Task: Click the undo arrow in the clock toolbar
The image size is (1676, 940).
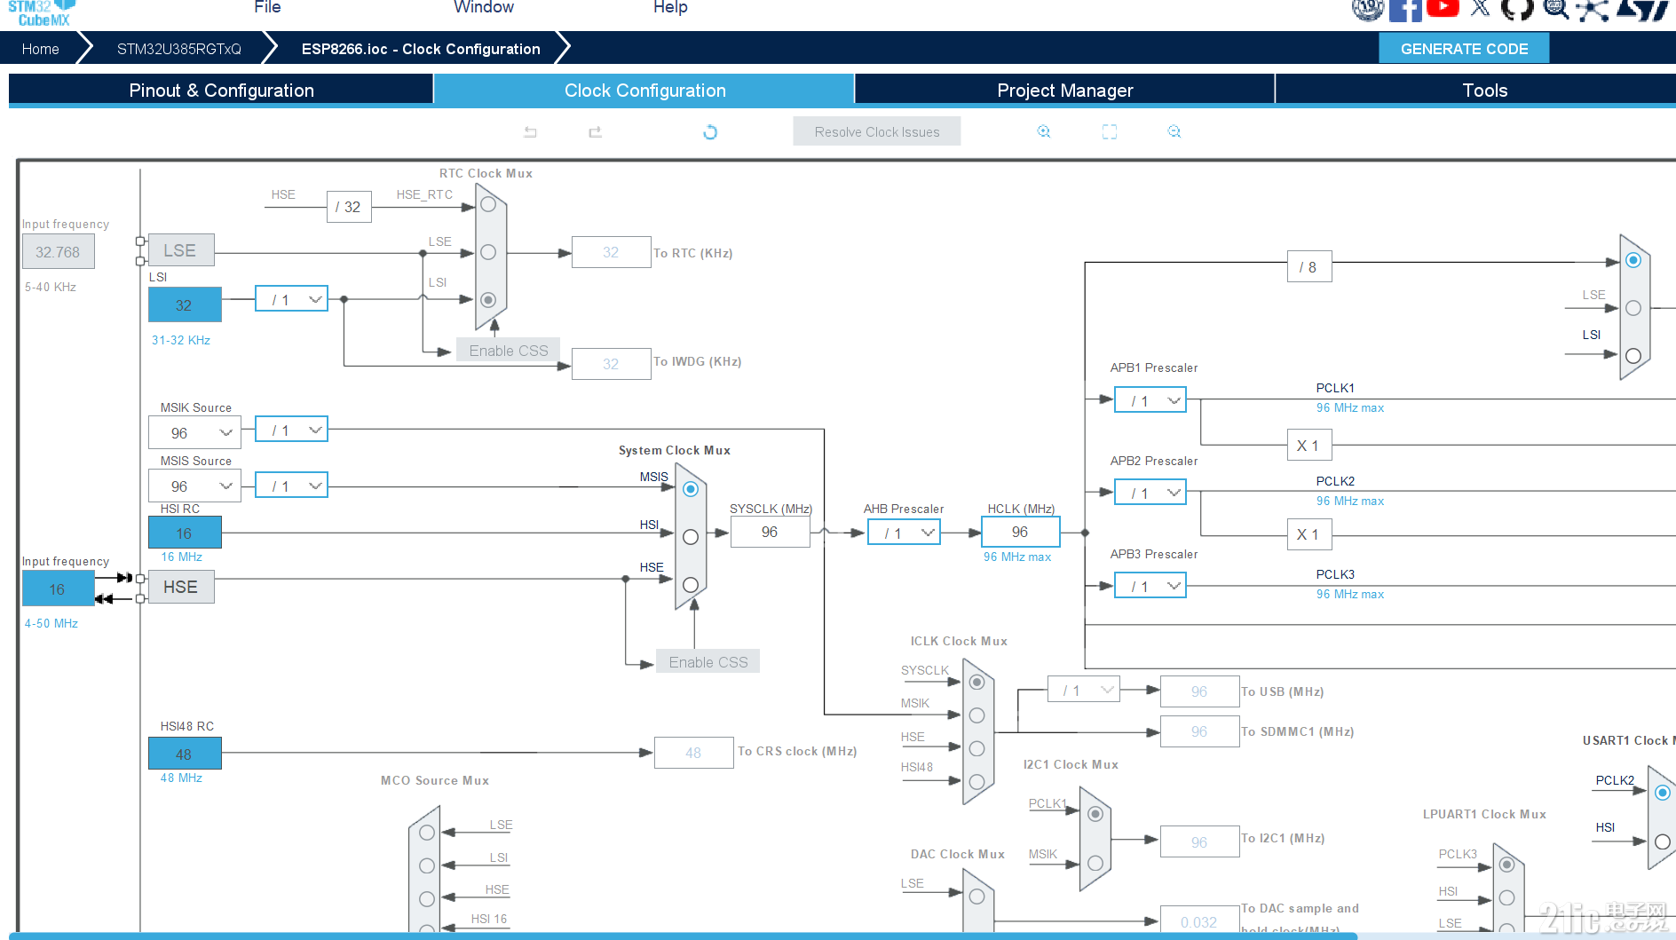Action: [x=530, y=132]
